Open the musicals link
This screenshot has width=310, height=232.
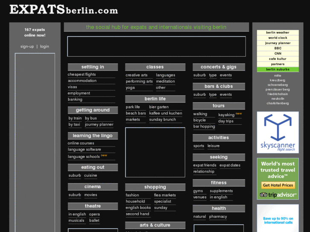(76, 221)
